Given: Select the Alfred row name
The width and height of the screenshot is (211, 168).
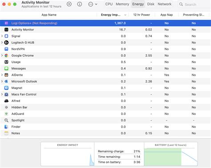Looking at the screenshot, I should [x=16, y=101].
